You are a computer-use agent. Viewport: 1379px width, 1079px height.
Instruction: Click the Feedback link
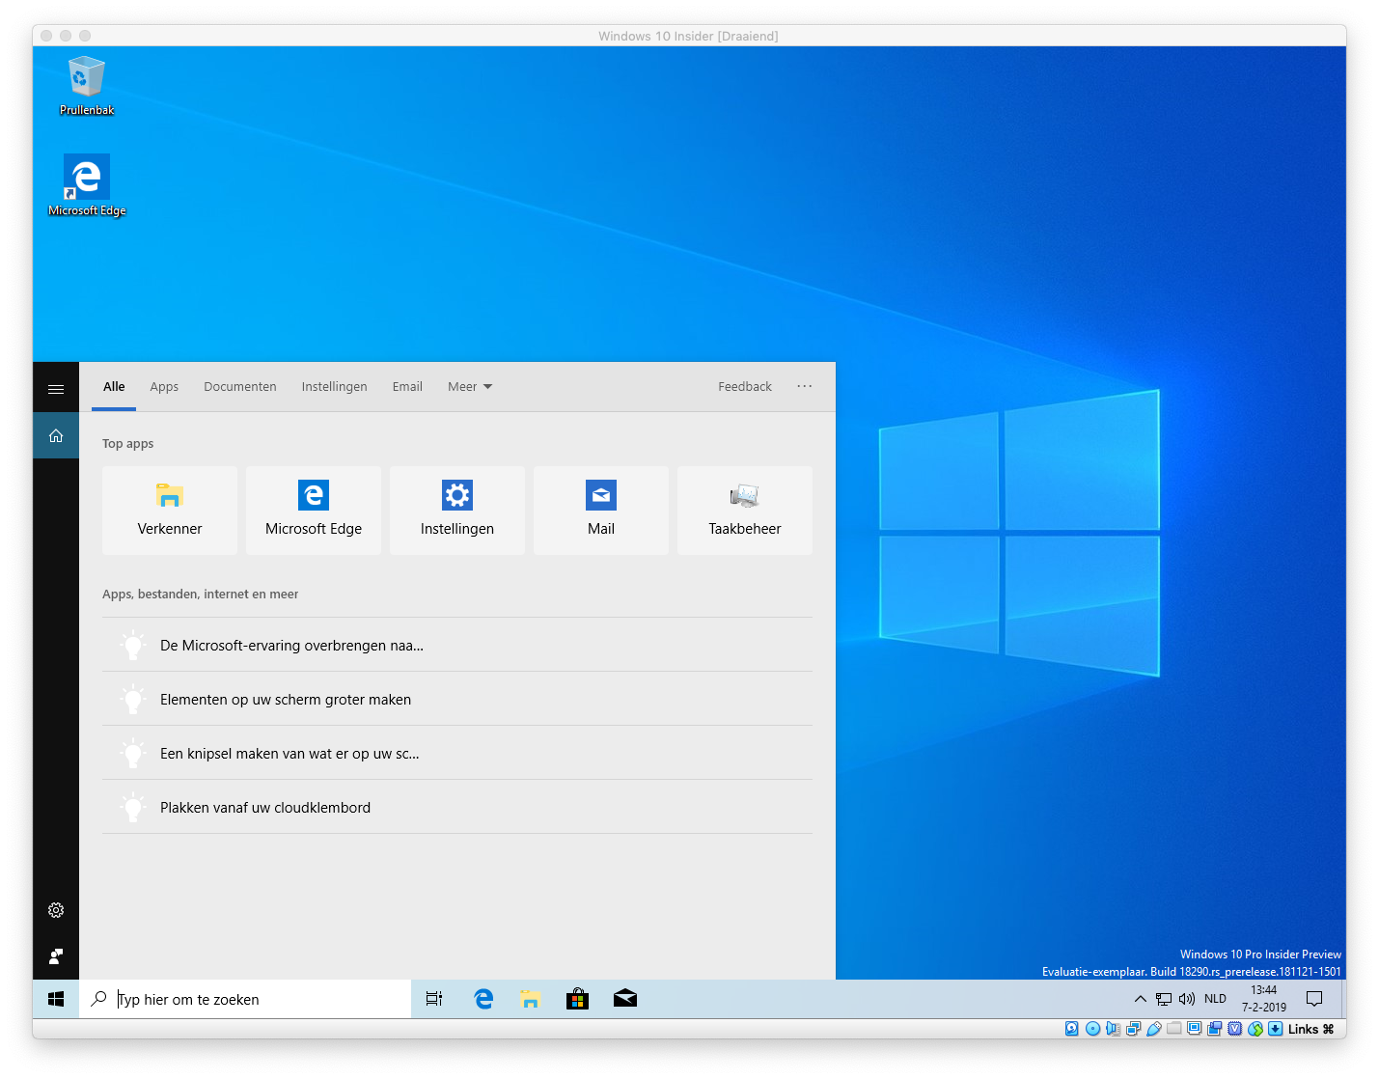[x=744, y=387]
